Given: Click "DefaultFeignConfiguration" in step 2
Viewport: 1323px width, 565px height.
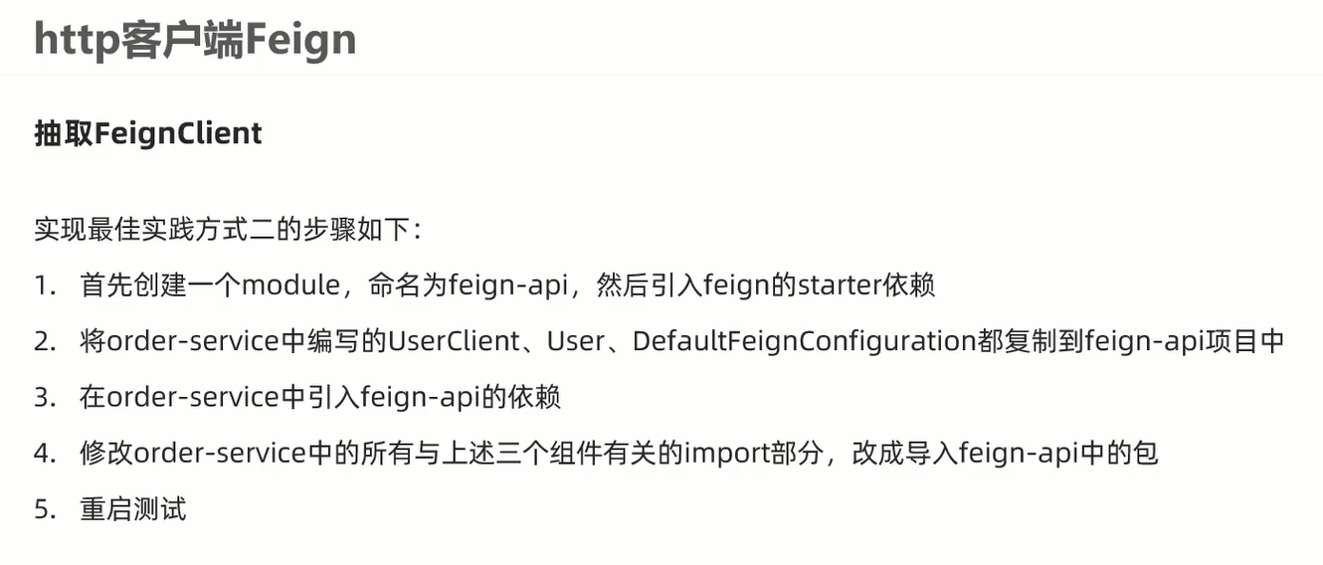Looking at the screenshot, I should tap(804, 342).
